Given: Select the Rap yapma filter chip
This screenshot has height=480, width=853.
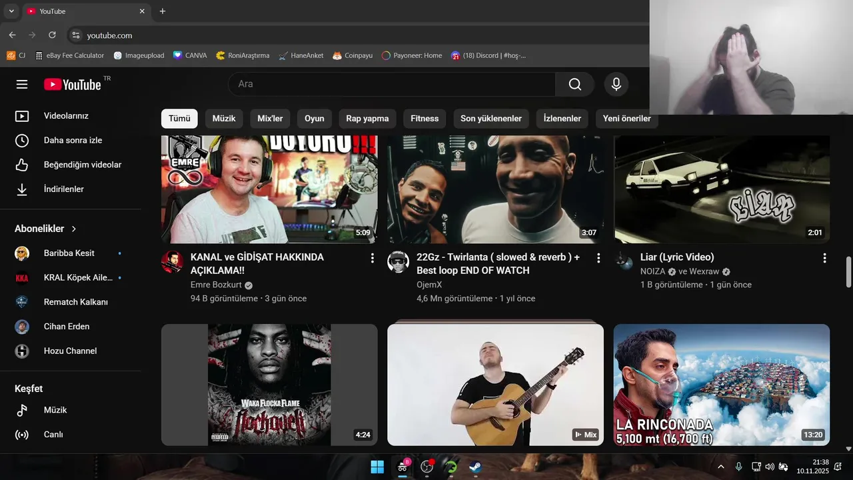Looking at the screenshot, I should pyautogui.click(x=367, y=119).
